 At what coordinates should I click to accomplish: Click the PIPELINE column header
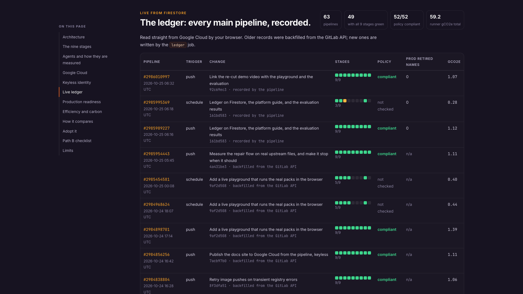tap(152, 62)
